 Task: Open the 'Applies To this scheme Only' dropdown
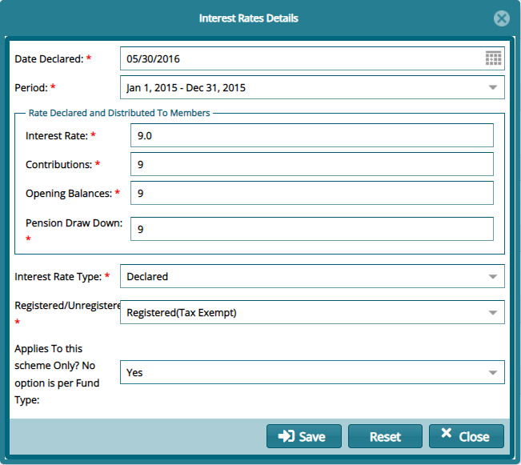pyautogui.click(x=493, y=372)
